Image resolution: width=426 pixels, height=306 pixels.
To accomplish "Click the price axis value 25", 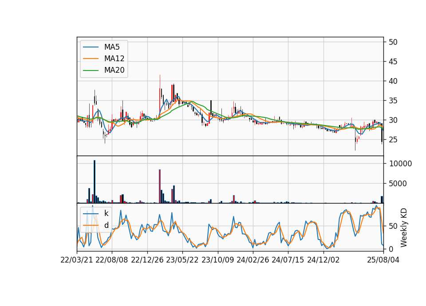I will [393, 140].
